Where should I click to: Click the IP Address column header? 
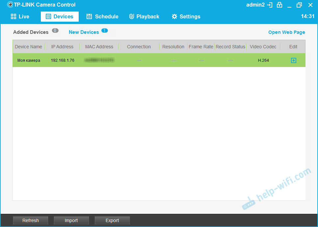(x=62, y=47)
